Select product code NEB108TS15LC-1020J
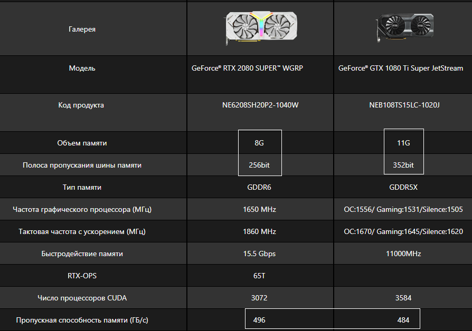This screenshot has width=472, height=331. click(404, 105)
